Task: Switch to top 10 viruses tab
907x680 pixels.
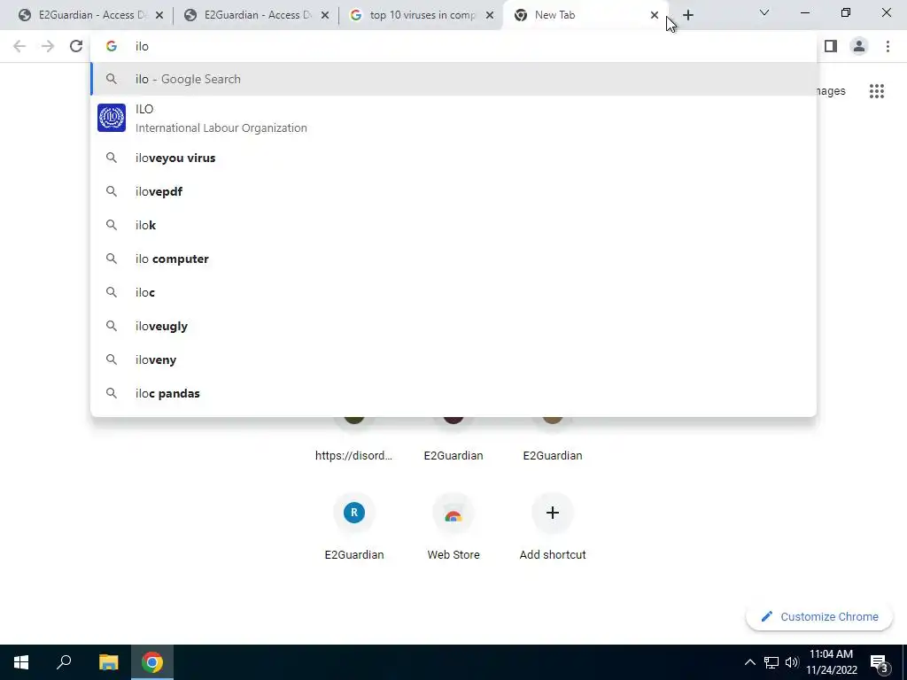Action: click(x=421, y=15)
